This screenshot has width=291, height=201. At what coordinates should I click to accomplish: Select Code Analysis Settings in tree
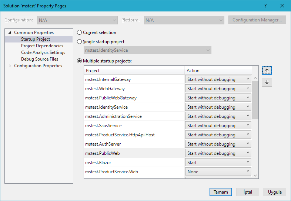[x=43, y=52]
